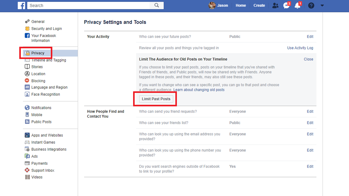Open Learn about changing old posts link

pyautogui.click(x=199, y=90)
